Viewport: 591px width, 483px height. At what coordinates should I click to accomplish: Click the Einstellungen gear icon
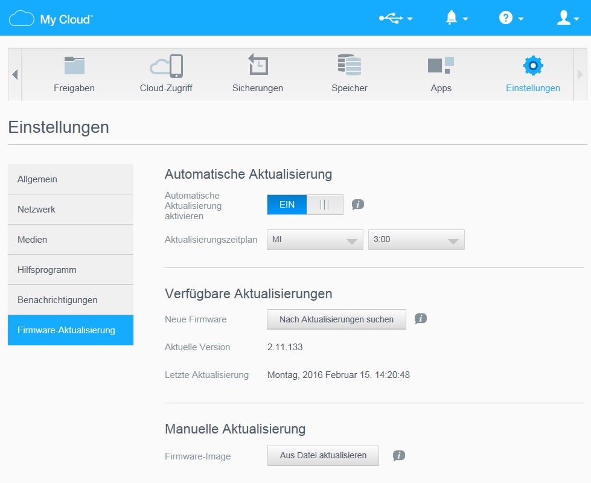pos(533,65)
